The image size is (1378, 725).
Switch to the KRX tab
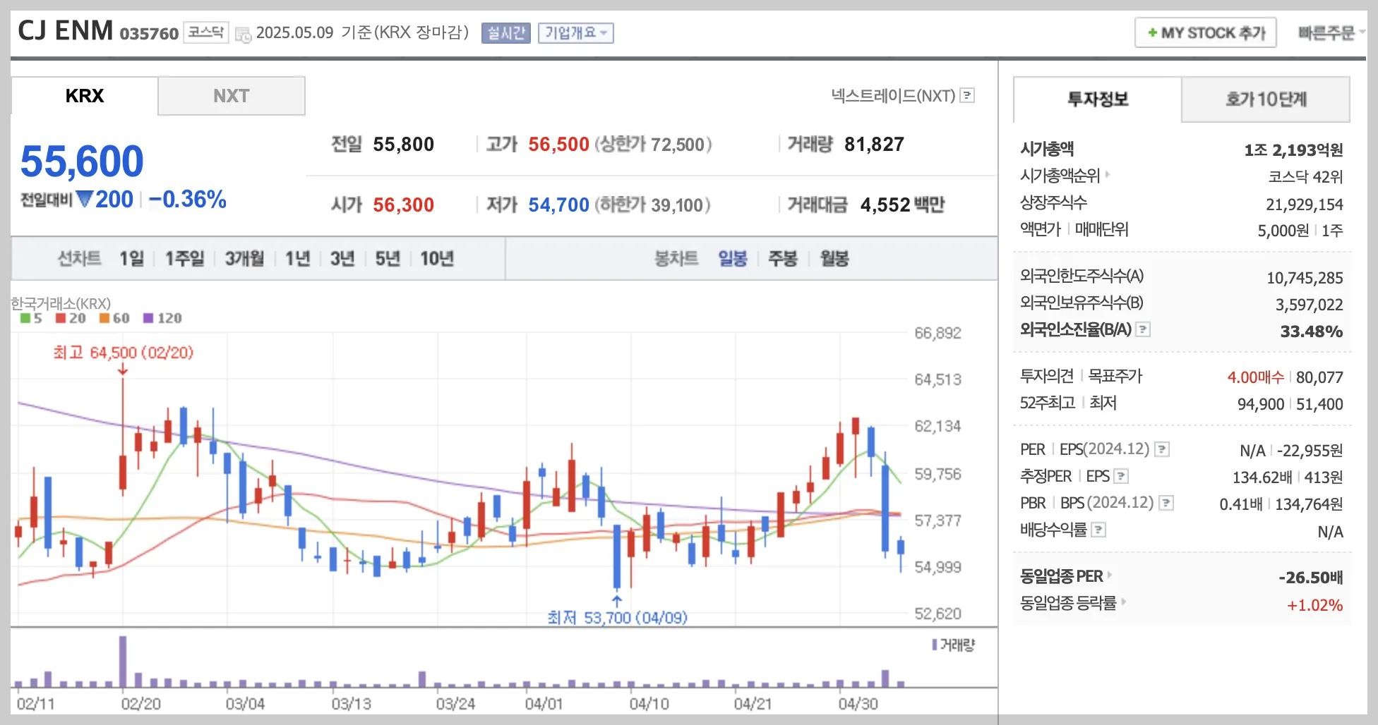click(84, 96)
